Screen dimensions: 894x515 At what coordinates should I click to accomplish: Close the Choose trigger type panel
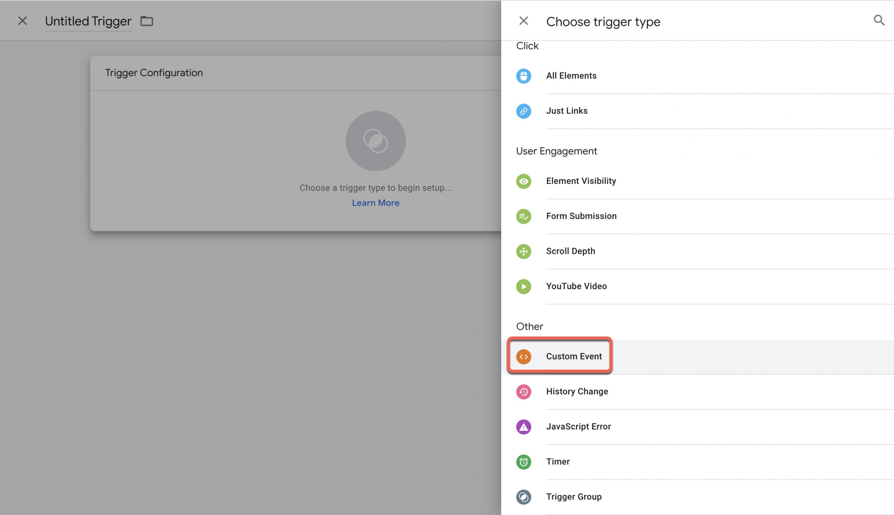click(523, 20)
